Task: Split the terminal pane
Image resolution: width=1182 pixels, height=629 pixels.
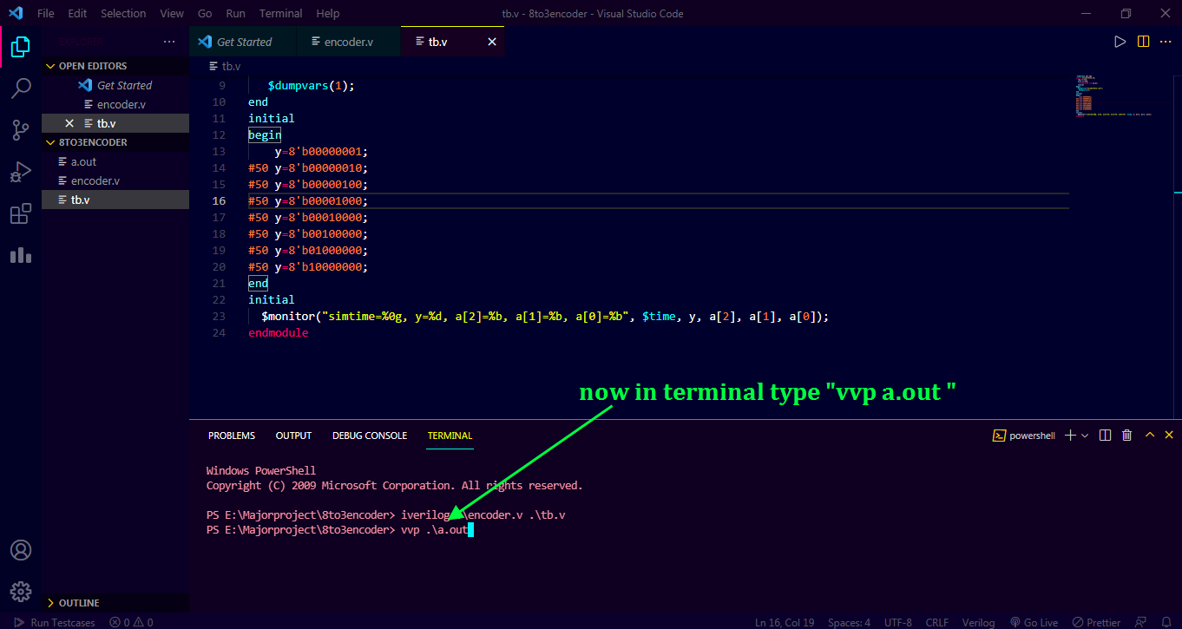Action: pyautogui.click(x=1105, y=436)
